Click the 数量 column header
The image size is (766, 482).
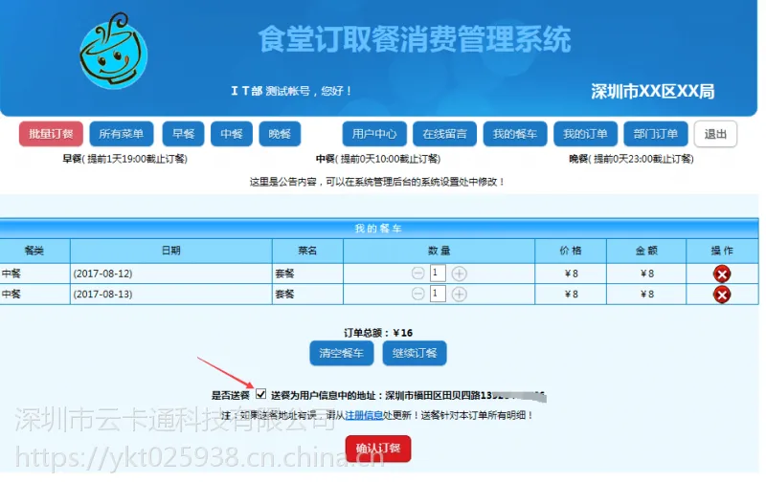pyautogui.click(x=439, y=251)
